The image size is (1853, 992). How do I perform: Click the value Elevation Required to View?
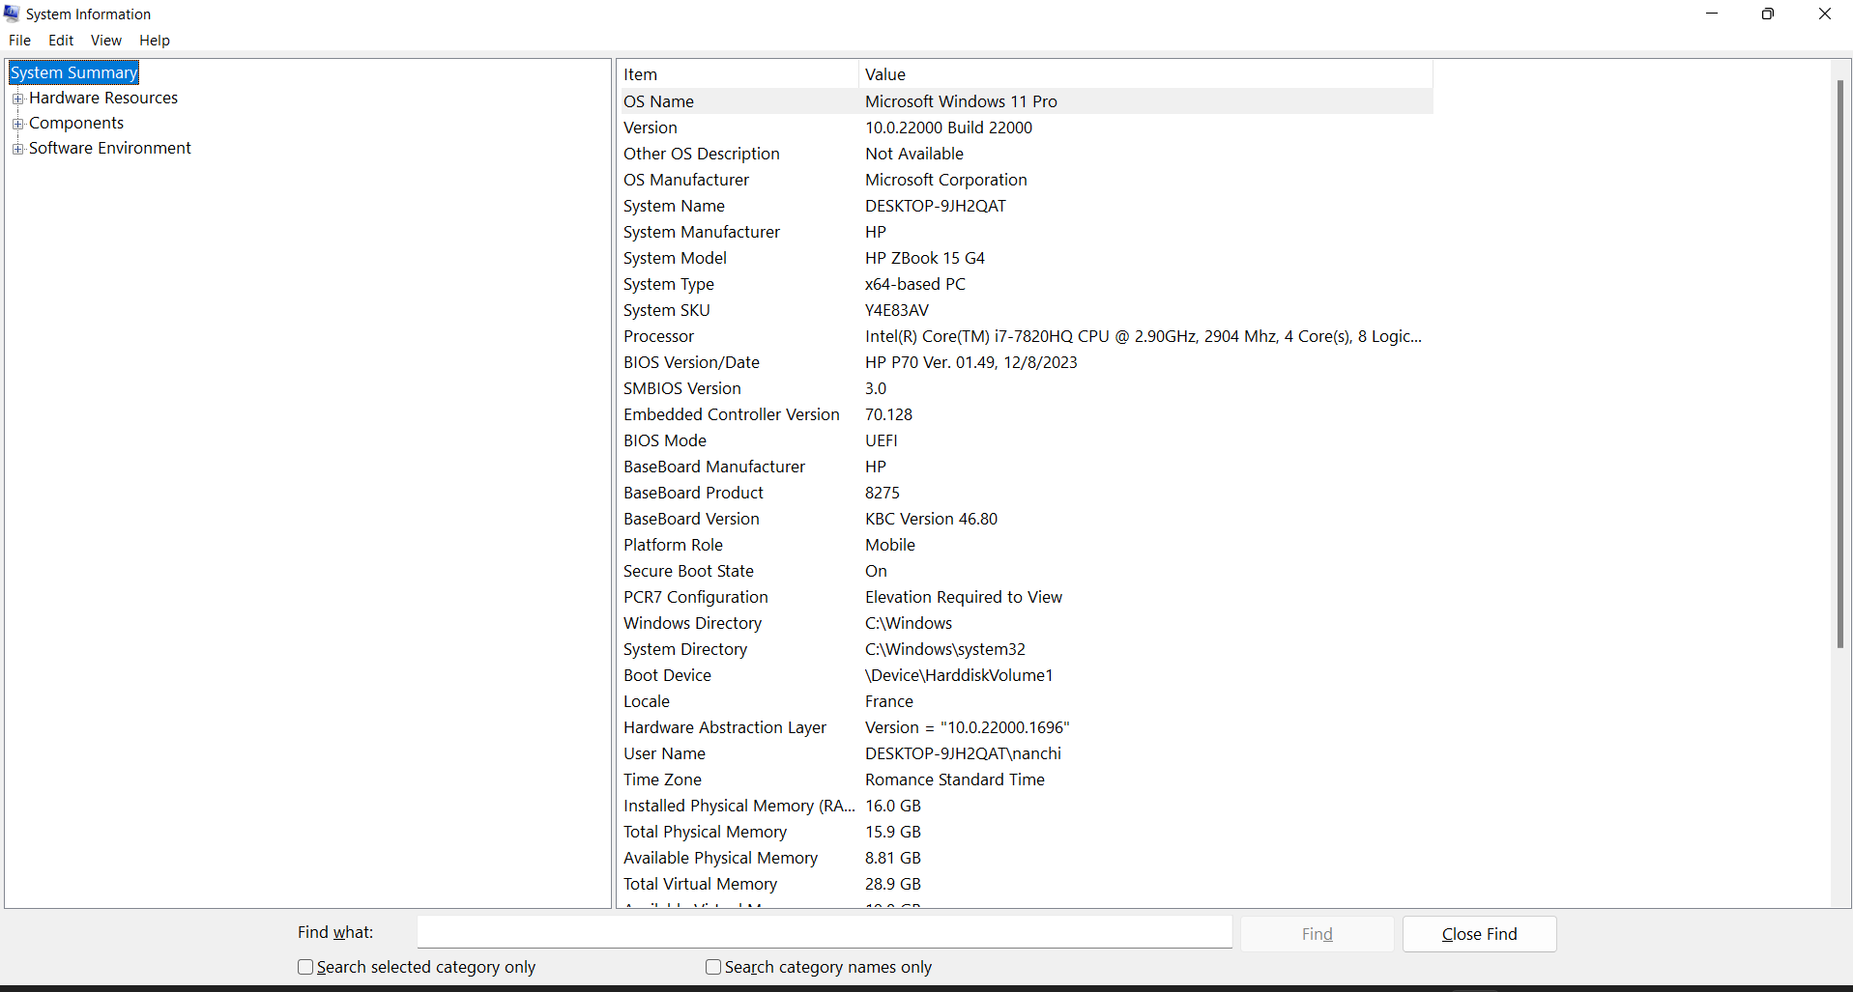[964, 597]
